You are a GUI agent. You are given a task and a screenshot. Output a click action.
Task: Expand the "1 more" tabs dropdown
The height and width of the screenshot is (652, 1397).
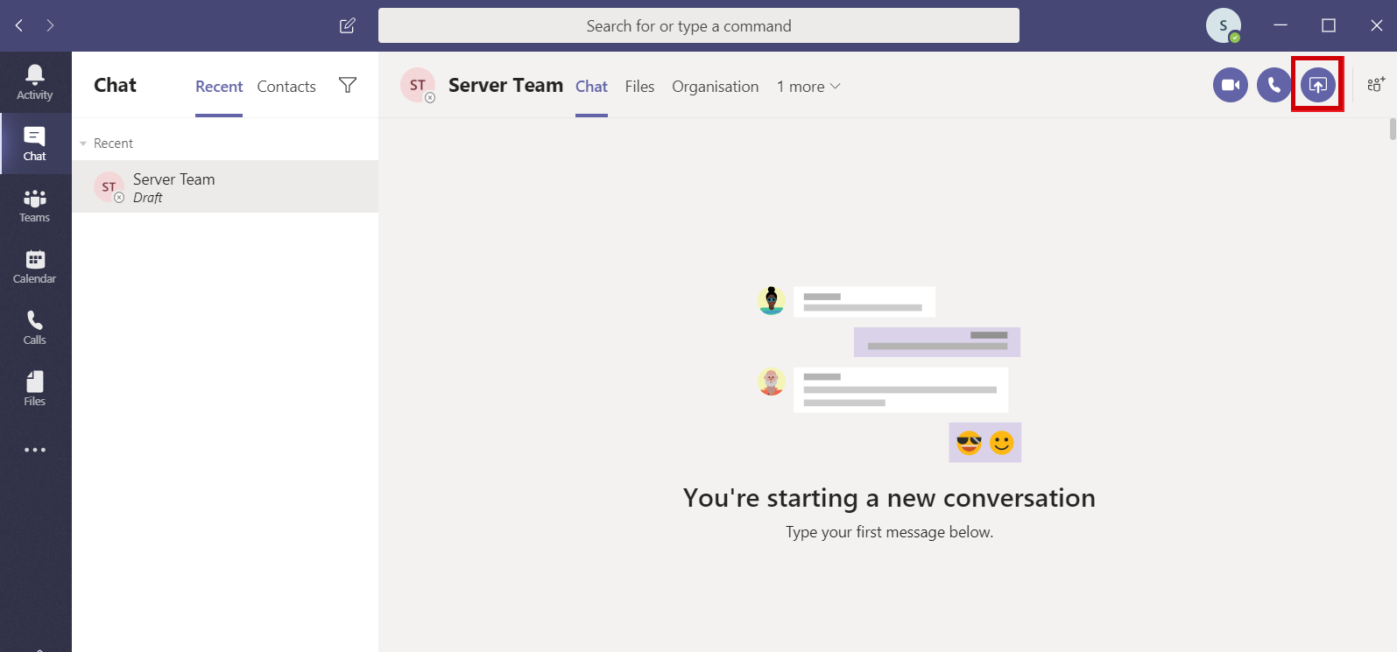point(808,87)
